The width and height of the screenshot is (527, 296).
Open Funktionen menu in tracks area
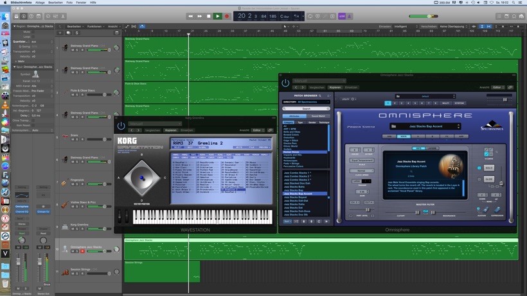(94, 26)
